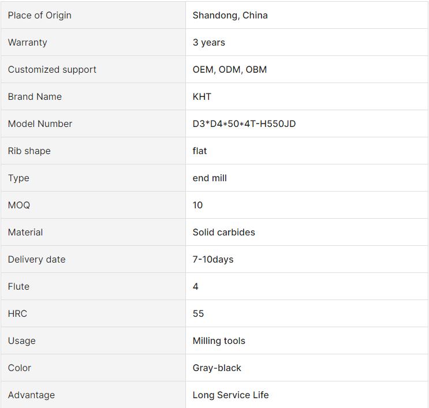The image size is (429, 408).
Task: Click the "Warranty" attribute label
Action: pyautogui.click(x=28, y=43)
